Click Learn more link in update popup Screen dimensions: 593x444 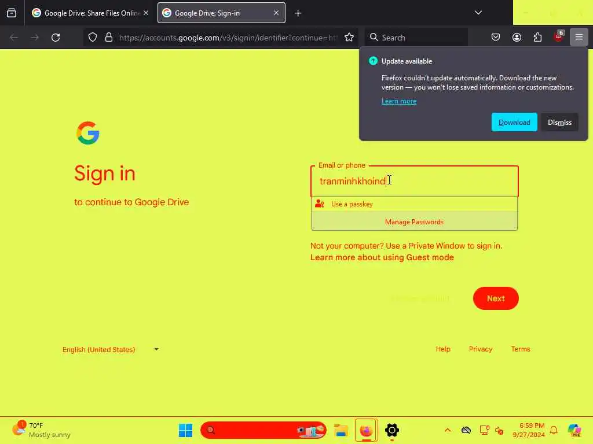[x=398, y=101]
